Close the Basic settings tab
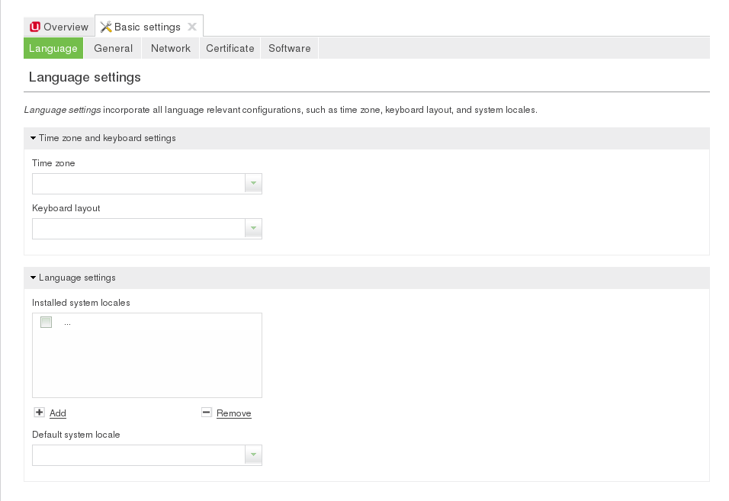This screenshot has height=501, width=729. pyautogui.click(x=192, y=27)
